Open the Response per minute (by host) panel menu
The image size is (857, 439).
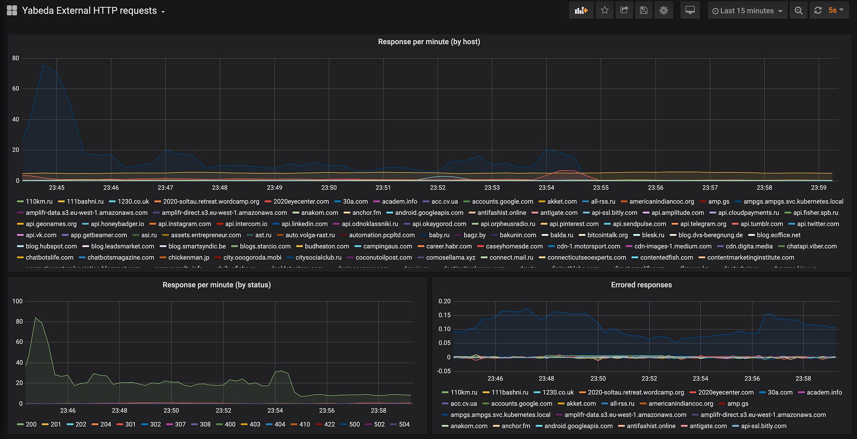point(429,42)
